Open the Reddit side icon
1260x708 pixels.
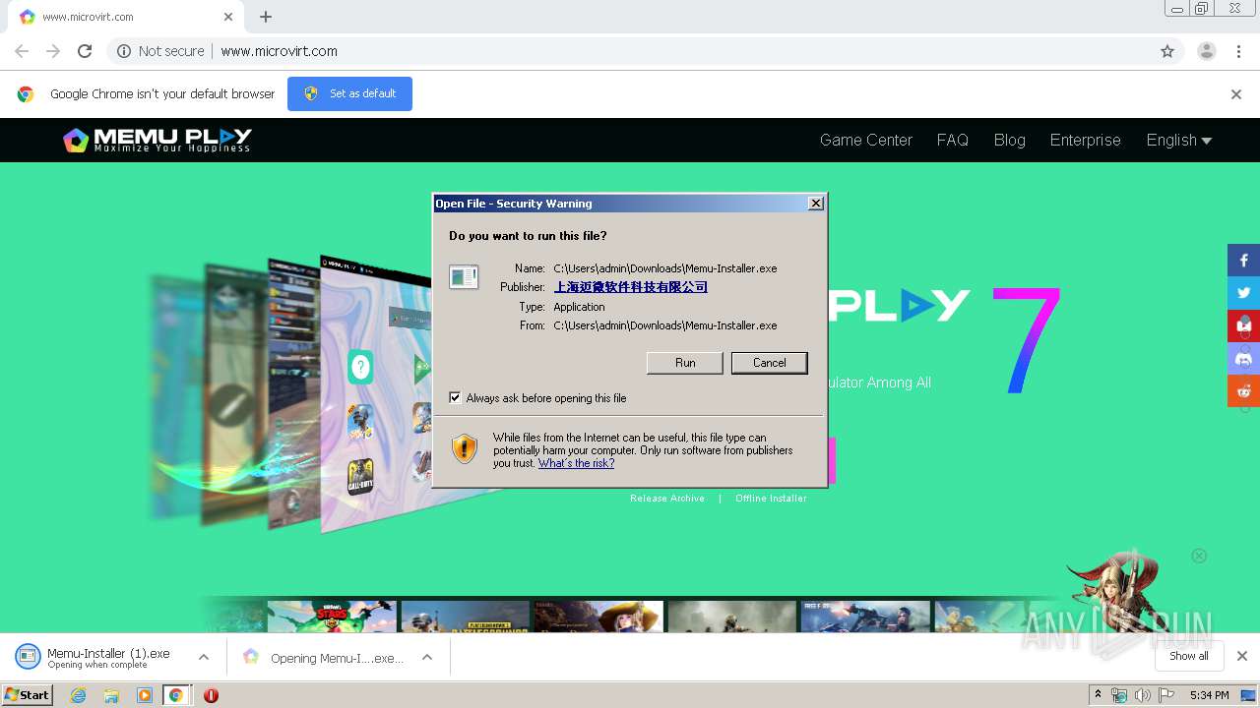pos(1243,390)
